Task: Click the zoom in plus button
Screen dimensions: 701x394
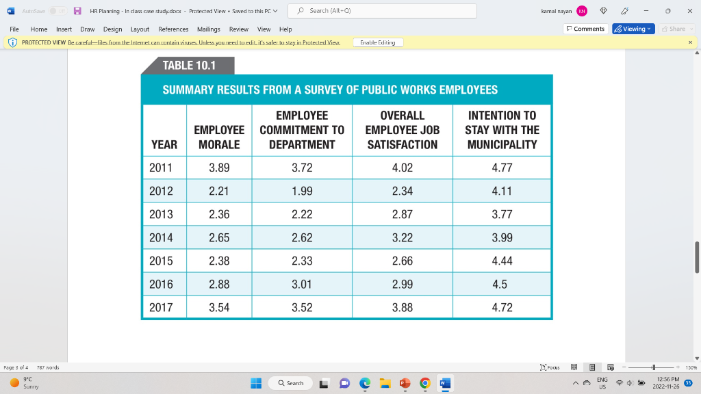Action: pyautogui.click(x=678, y=367)
